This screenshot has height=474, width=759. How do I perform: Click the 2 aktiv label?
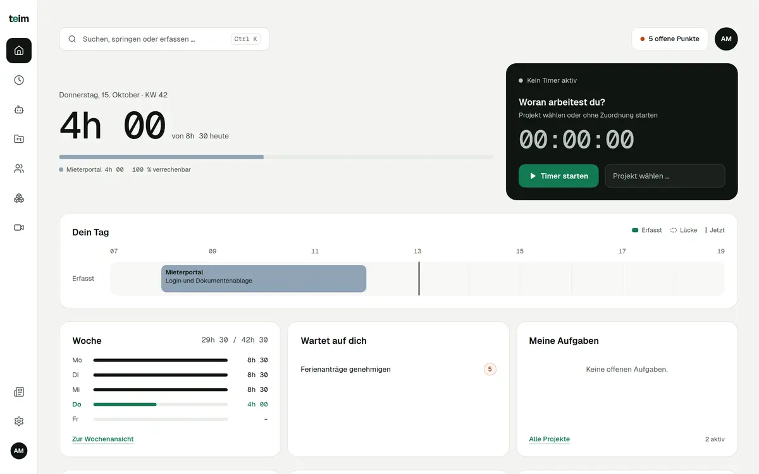pyautogui.click(x=715, y=439)
